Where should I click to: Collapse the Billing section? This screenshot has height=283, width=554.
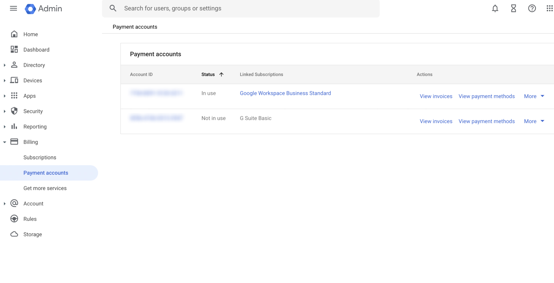pyautogui.click(x=5, y=142)
